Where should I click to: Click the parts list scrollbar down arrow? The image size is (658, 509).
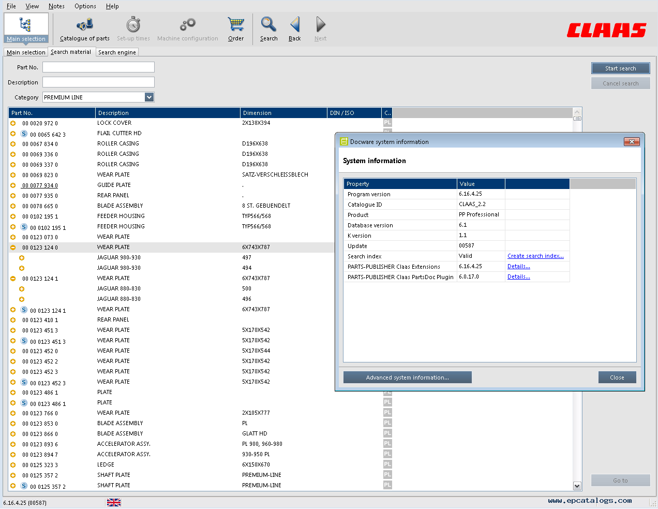coord(577,486)
